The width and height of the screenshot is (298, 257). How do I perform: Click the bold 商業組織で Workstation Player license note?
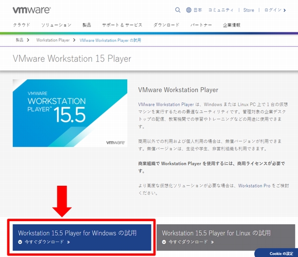pyautogui.click(x=212, y=167)
